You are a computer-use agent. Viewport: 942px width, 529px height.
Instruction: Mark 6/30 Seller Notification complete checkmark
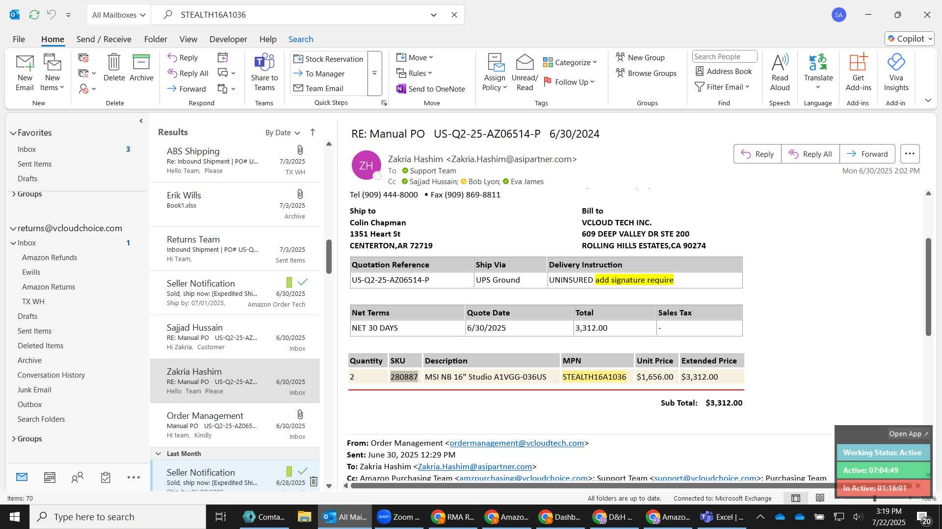pos(303,282)
